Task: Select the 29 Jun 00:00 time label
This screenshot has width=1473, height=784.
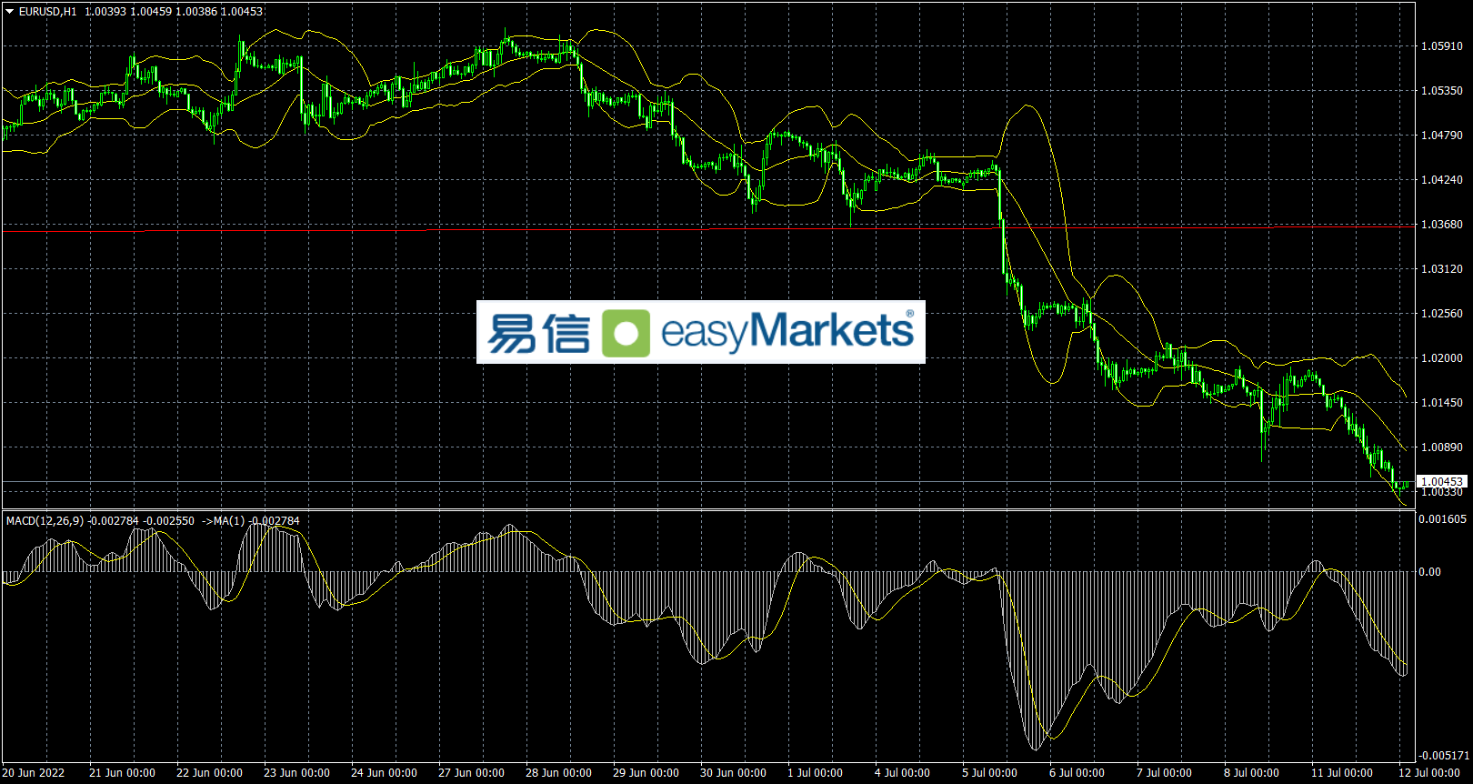Action: 646,773
